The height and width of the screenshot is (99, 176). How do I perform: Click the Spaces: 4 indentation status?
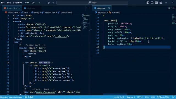point(131,97)
